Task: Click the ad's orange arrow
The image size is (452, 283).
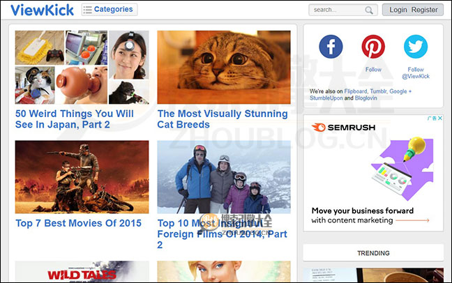Action: click(412, 220)
